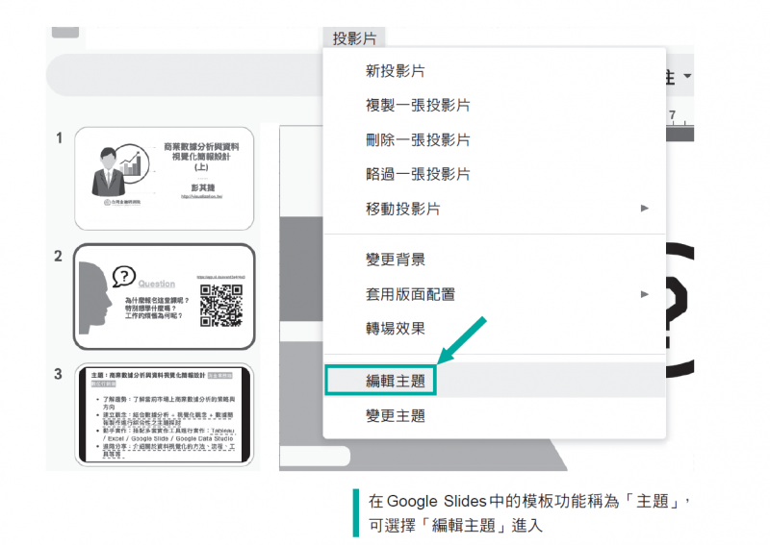This screenshot has width=770, height=545.
Task: Click the speech-bubble question mark icon on slide 2
Action: (x=124, y=277)
